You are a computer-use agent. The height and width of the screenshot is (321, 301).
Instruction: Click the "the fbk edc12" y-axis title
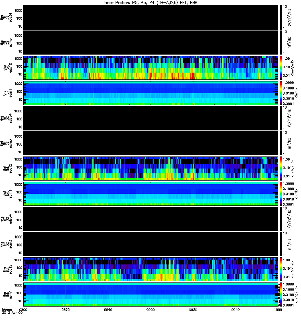[x=8, y=269]
